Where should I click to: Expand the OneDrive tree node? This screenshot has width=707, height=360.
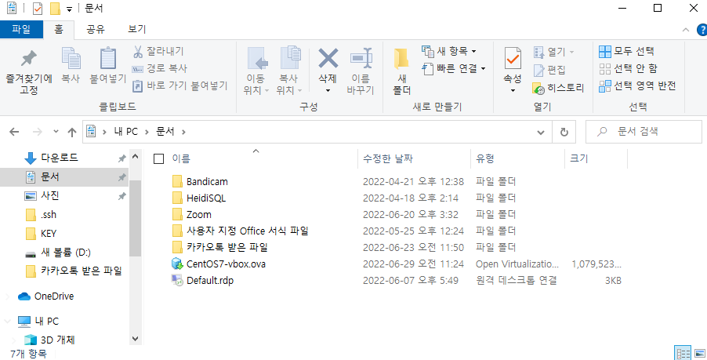tap(8, 296)
